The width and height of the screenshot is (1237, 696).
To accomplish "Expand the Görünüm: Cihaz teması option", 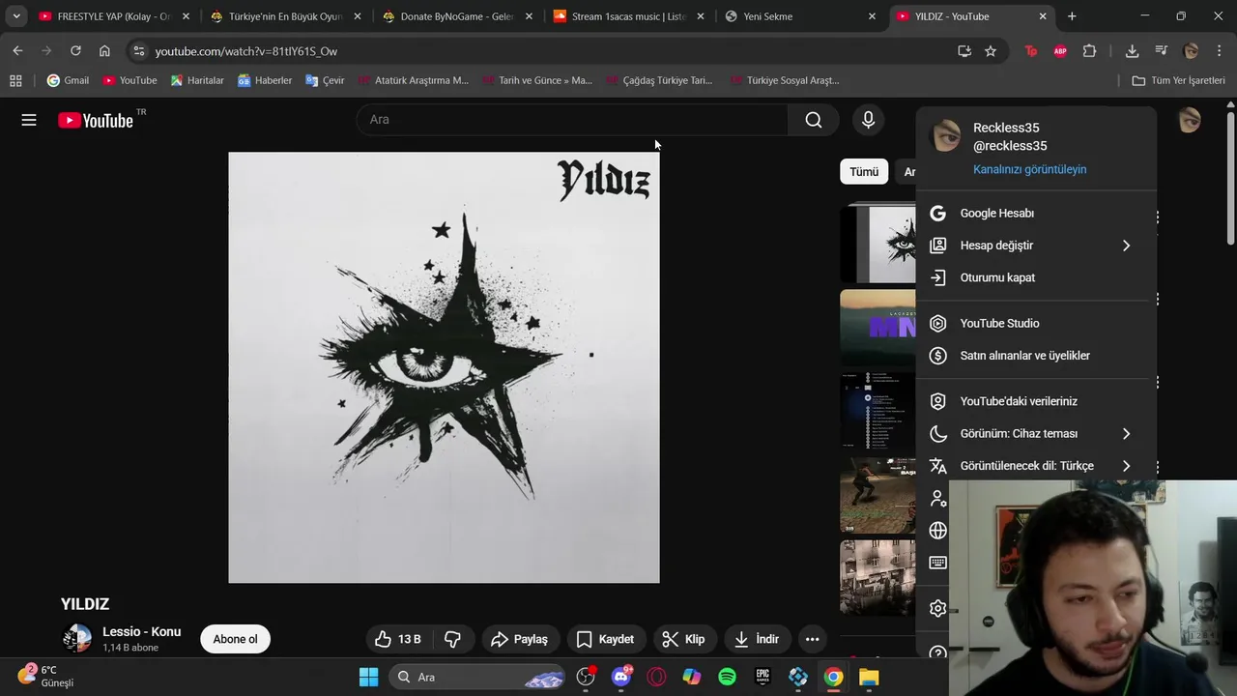I will (x=1036, y=433).
